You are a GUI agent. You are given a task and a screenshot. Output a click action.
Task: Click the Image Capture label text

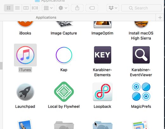(64, 33)
